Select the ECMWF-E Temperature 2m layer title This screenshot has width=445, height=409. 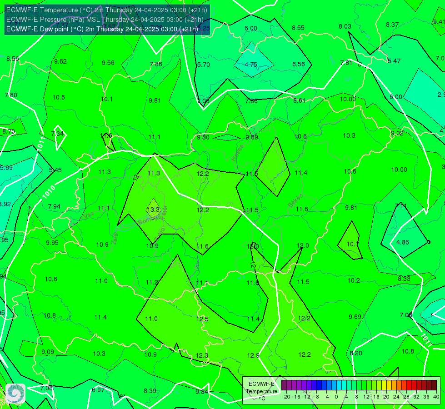click(107, 10)
